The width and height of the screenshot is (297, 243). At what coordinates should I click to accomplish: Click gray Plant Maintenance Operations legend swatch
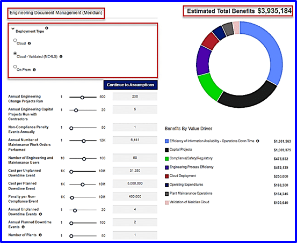click(166, 194)
